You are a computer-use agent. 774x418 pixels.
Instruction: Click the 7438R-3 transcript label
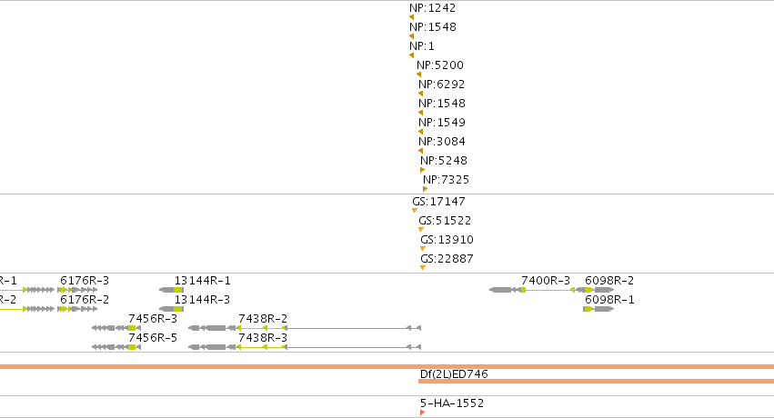(x=263, y=338)
